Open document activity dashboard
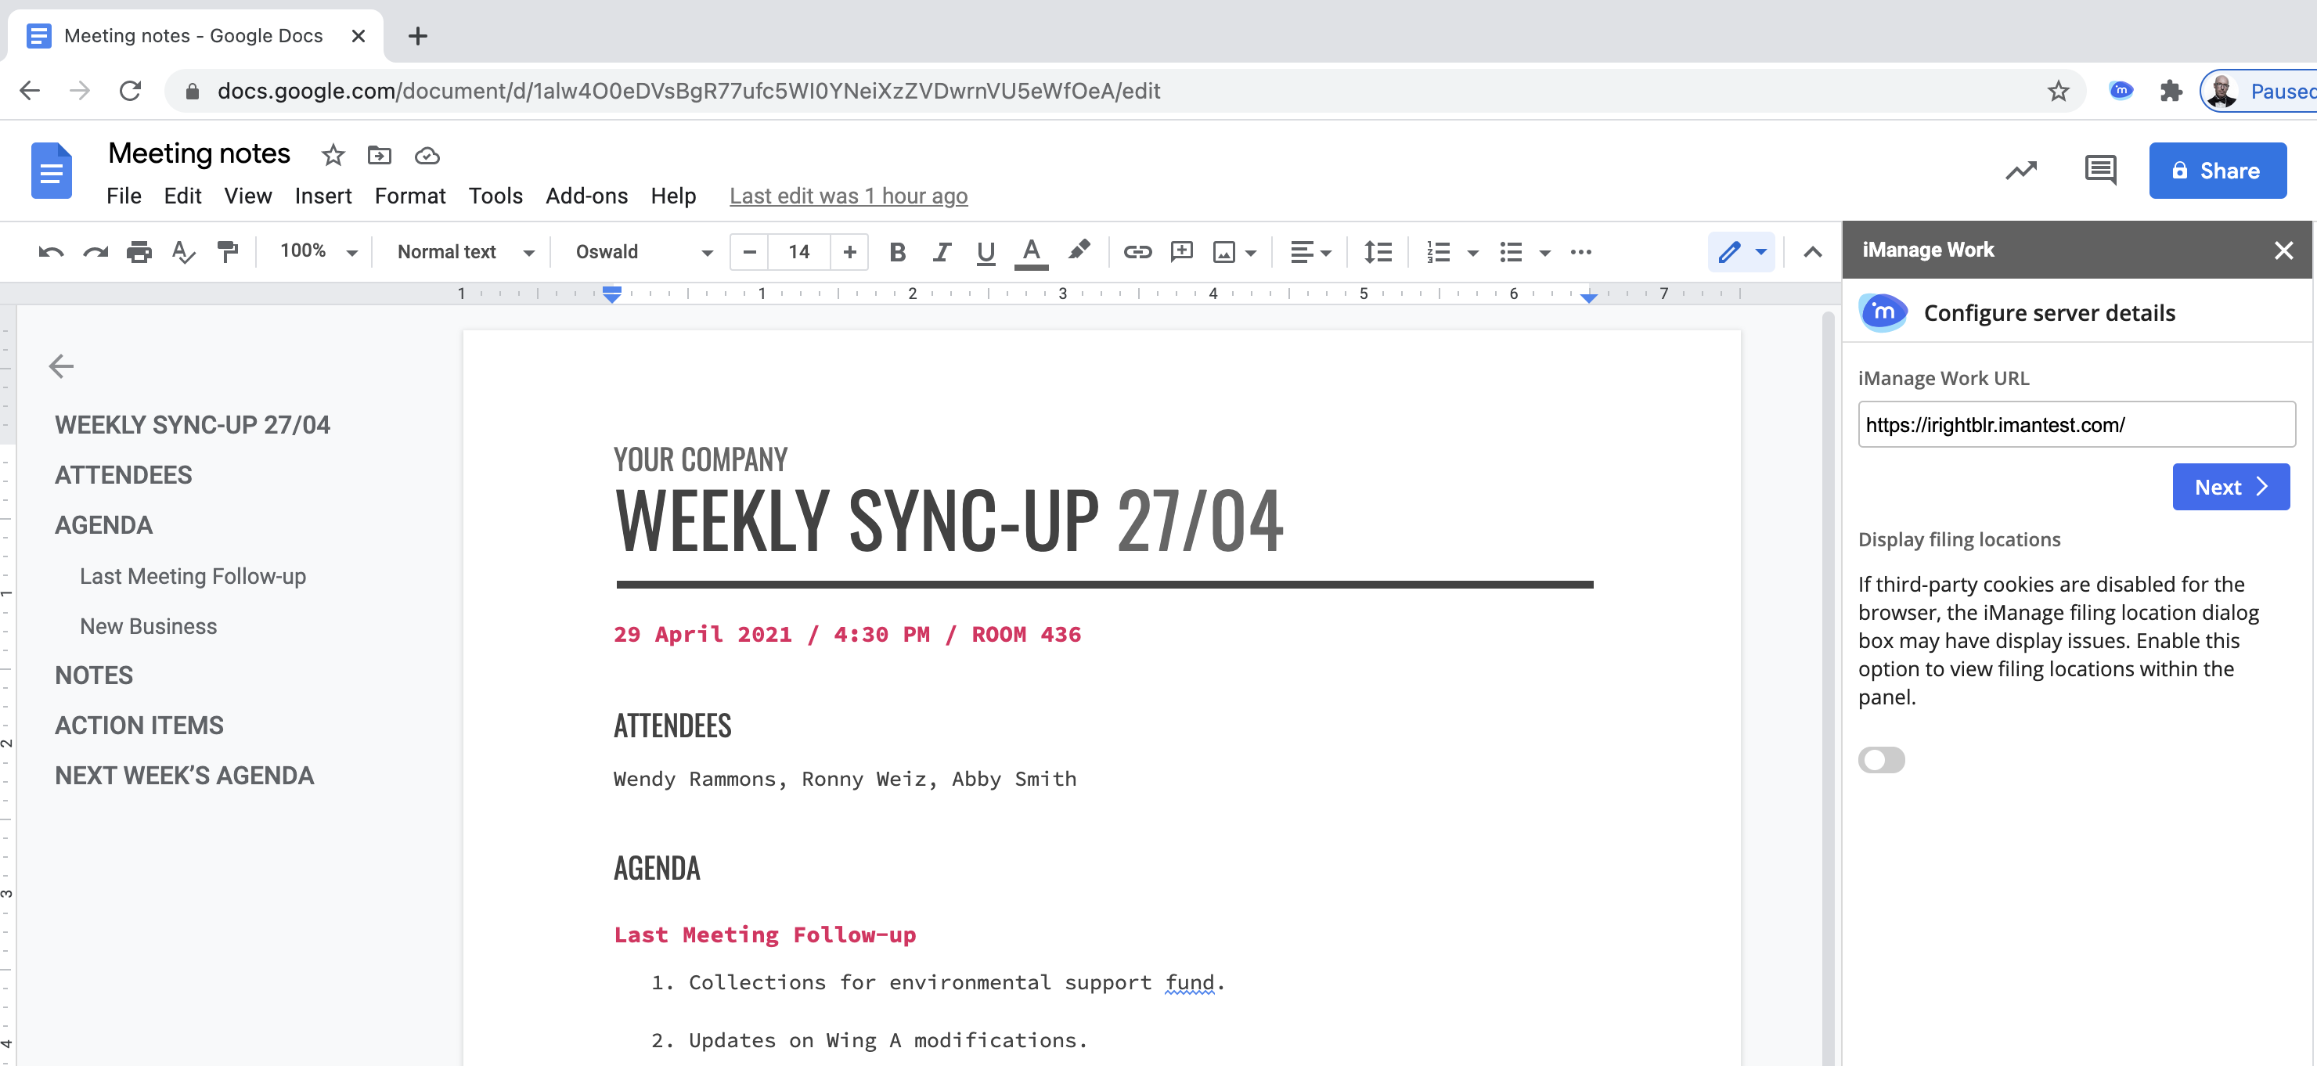This screenshot has width=2317, height=1066. click(x=2021, y=170)
